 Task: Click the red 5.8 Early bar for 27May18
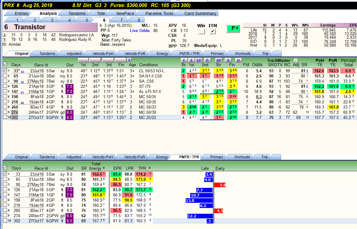[x=220, y=185]
